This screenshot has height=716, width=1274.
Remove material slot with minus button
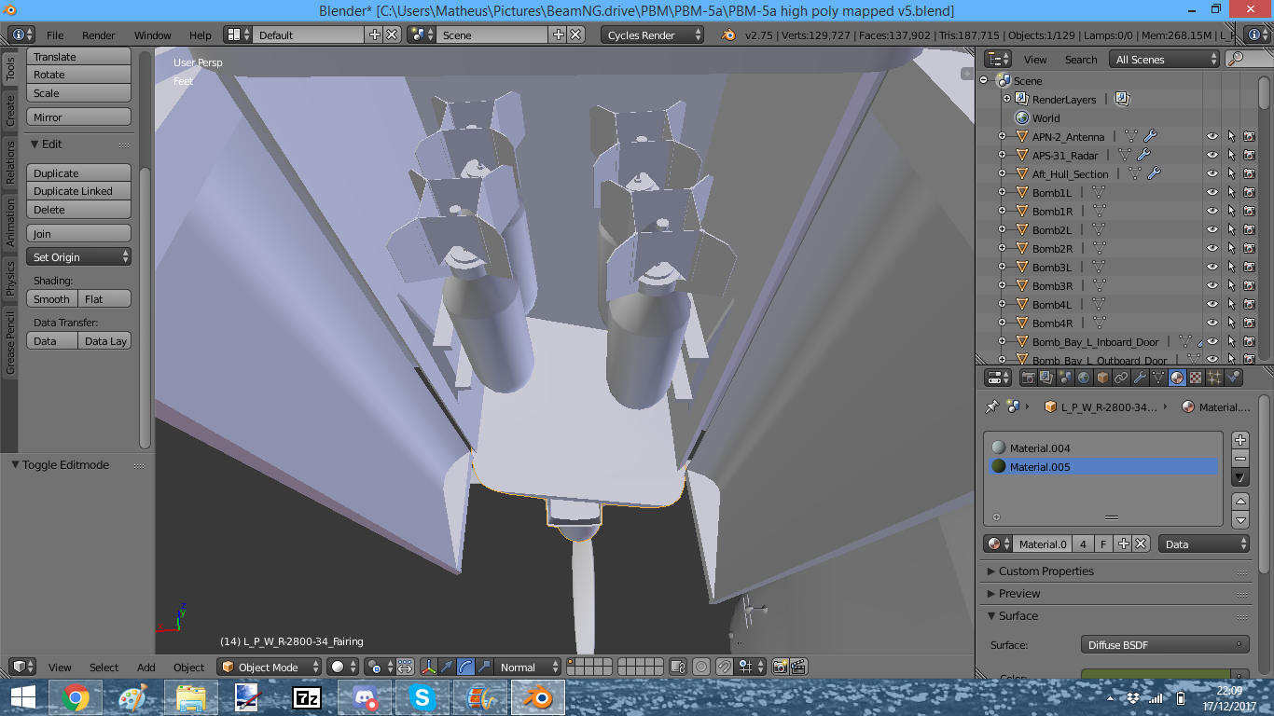(x=1240, y=458)
